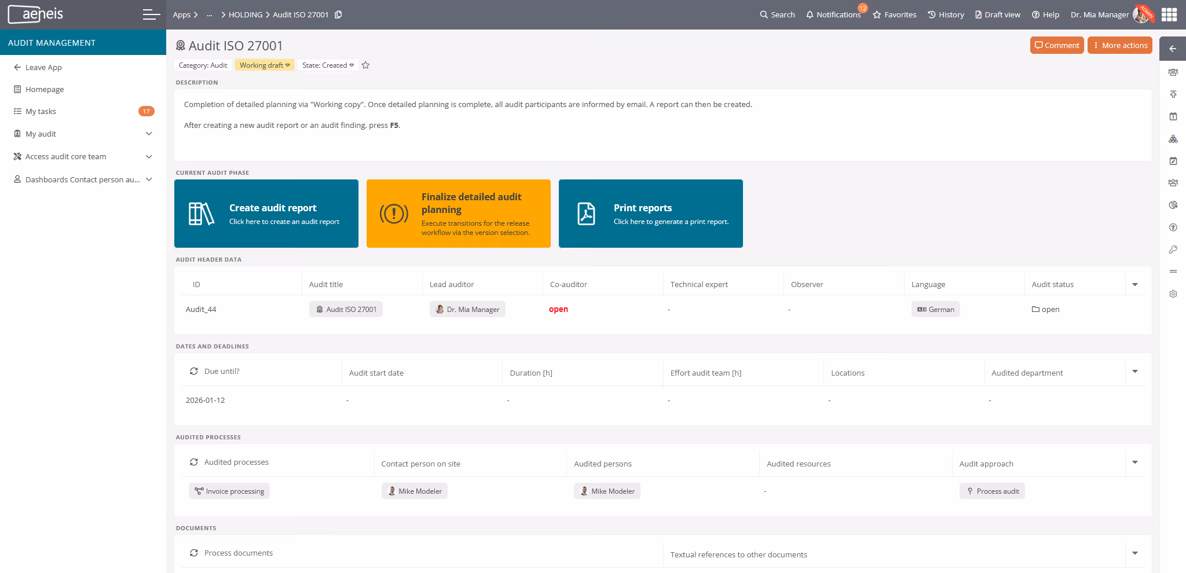Click the open audit status value
Image resolution: width=1186 pixels, height=573 pixels.
[x=1045, y=309]
